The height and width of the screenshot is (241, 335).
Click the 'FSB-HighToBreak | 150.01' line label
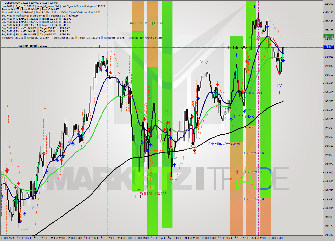tap(32, 46)
